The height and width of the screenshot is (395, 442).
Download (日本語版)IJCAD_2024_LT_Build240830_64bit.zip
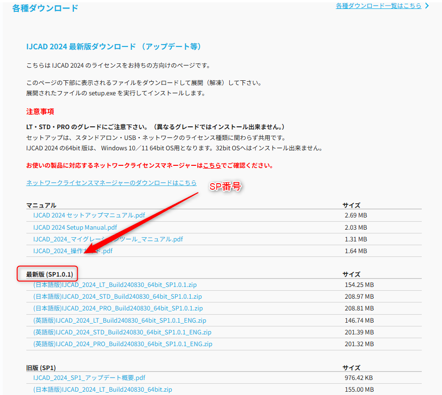(x=103, y=390)
